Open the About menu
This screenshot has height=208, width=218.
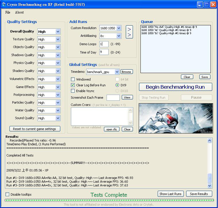click(19, 12)
